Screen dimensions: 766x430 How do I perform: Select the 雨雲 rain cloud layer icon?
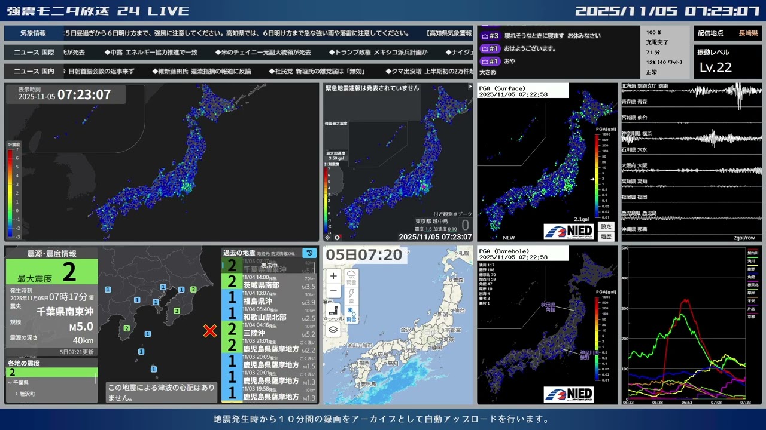[x=352, y=277]
